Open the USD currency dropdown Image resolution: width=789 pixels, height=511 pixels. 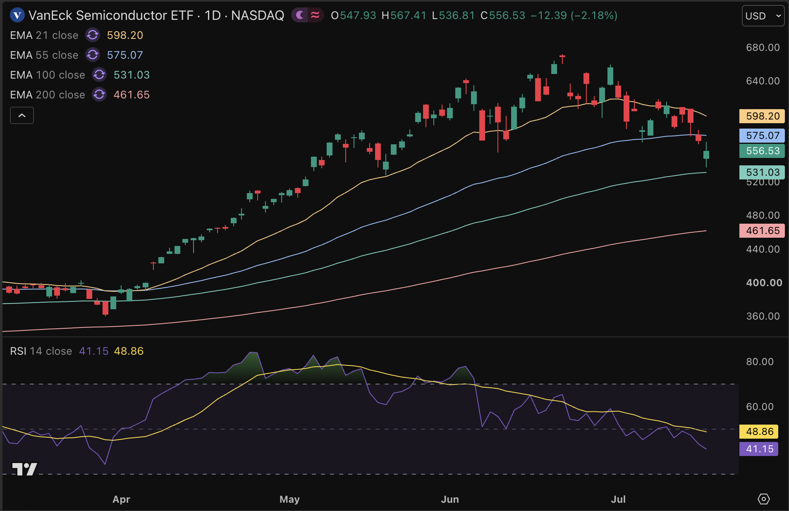(x=763, y=16)
